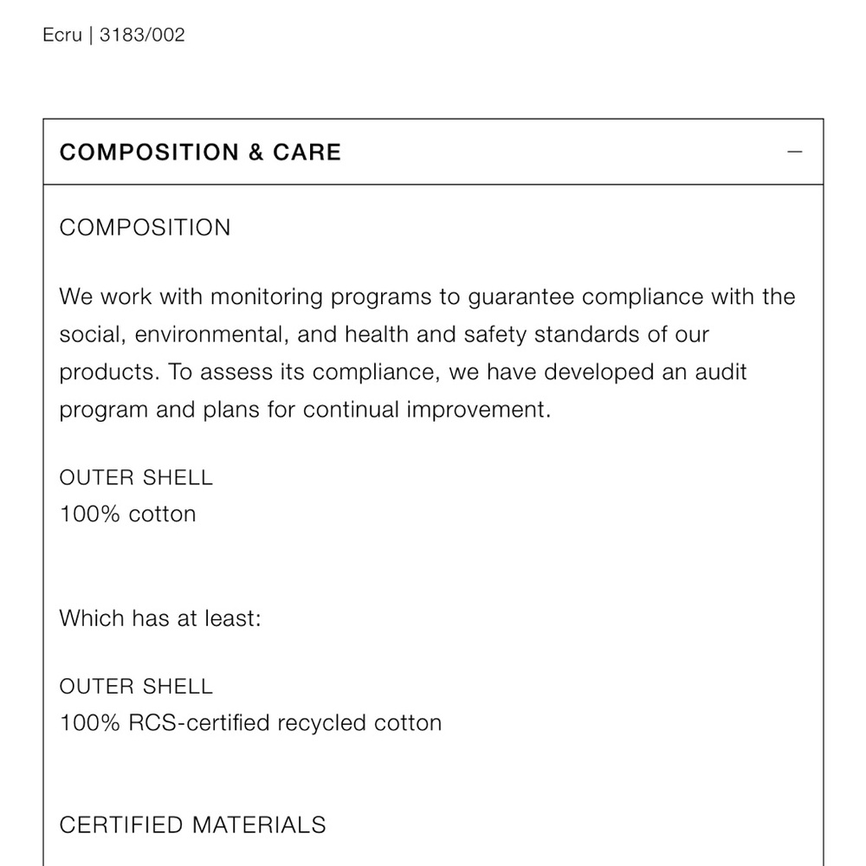Click the word 'guarantee' in the paragraph
Screen dimensions: 866x866
point(520,297)
